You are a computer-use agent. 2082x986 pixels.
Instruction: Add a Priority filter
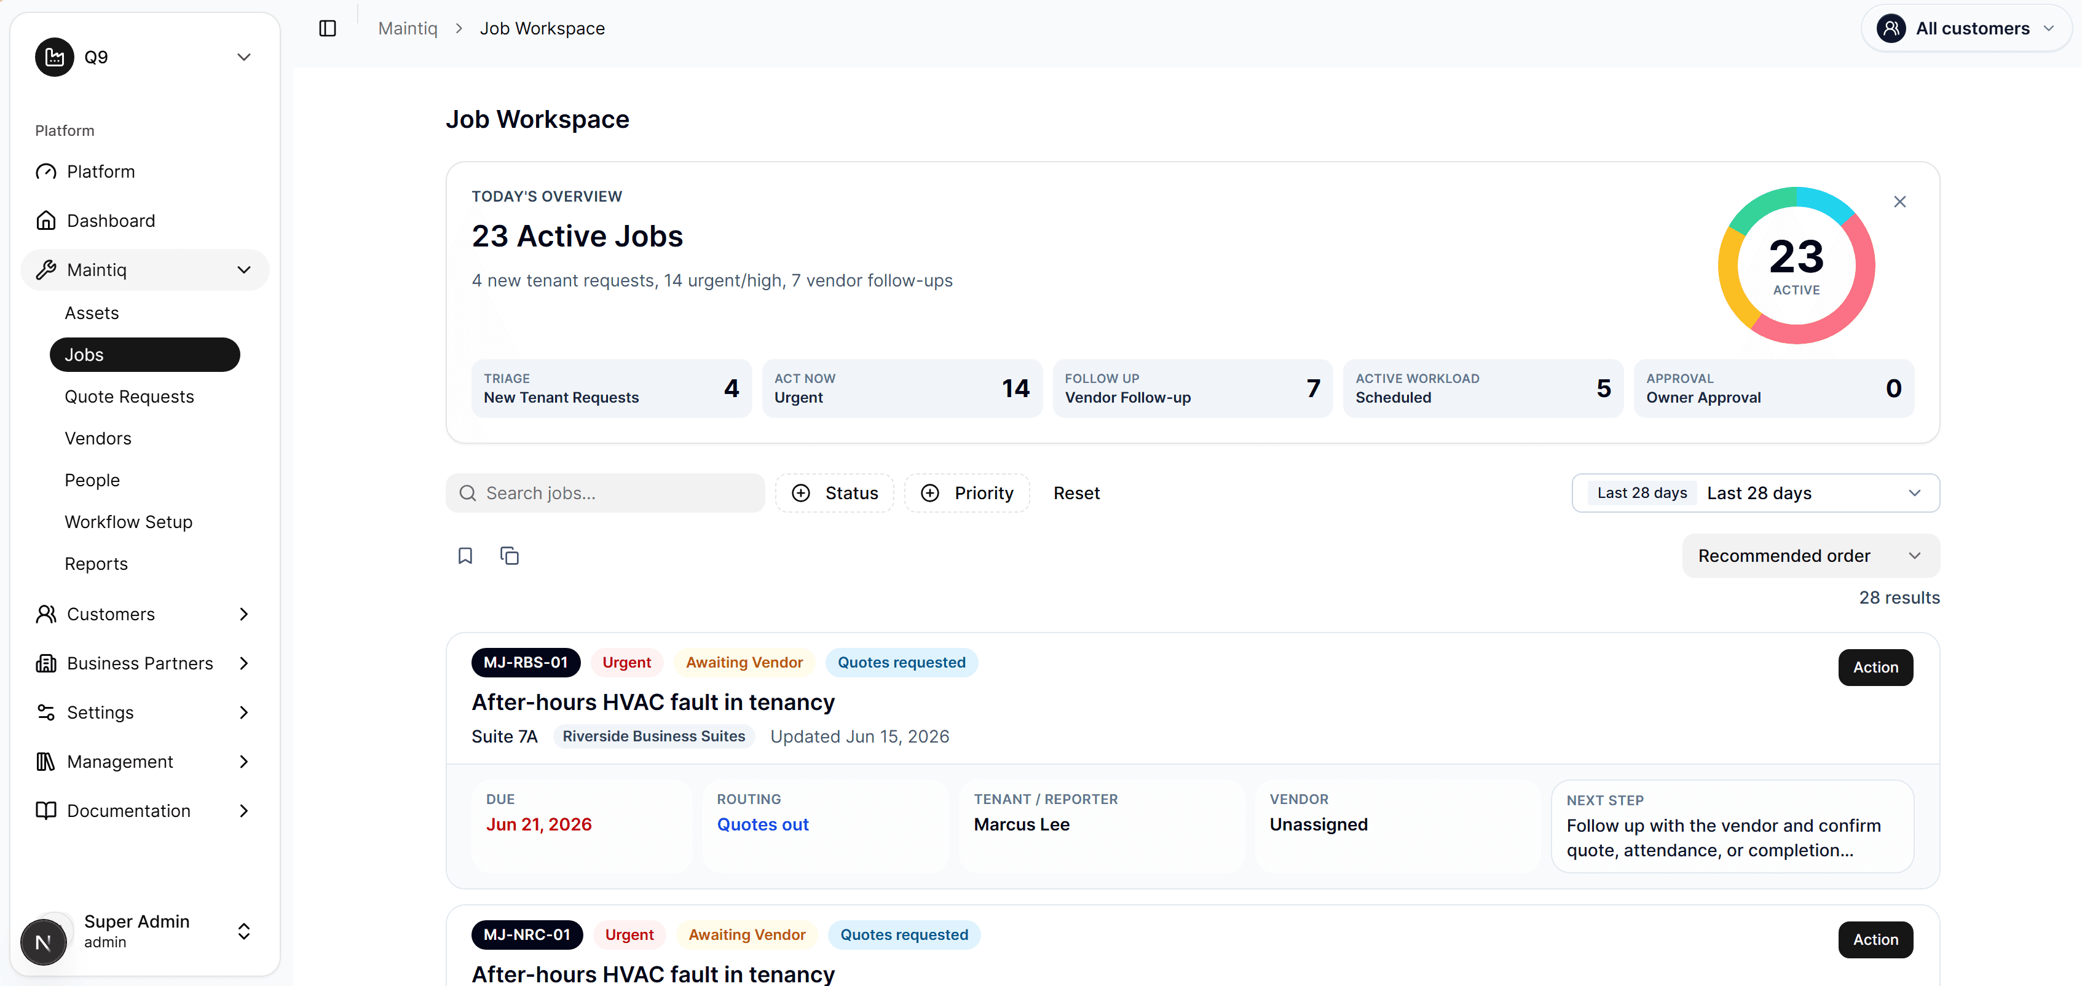967,493
